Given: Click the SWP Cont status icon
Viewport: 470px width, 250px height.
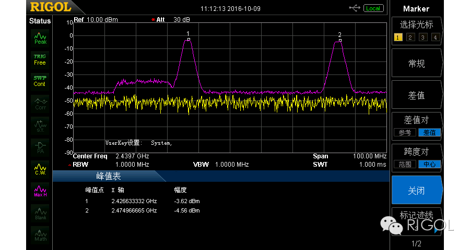Looking at the screenshot, I should pyautogui.click(x=40, y=81).
